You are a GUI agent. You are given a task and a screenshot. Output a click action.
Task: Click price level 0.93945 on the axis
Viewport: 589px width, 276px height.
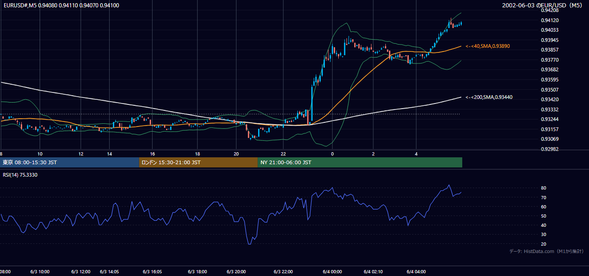click(x=550, y=40)
